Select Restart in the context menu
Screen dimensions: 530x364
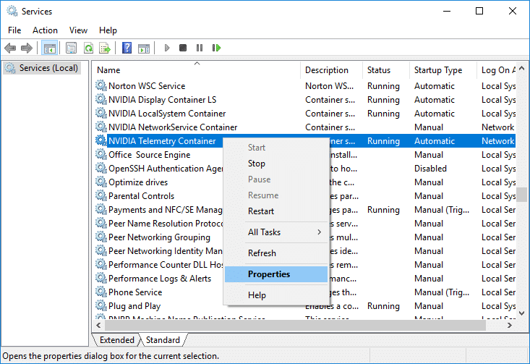(261, 211)
